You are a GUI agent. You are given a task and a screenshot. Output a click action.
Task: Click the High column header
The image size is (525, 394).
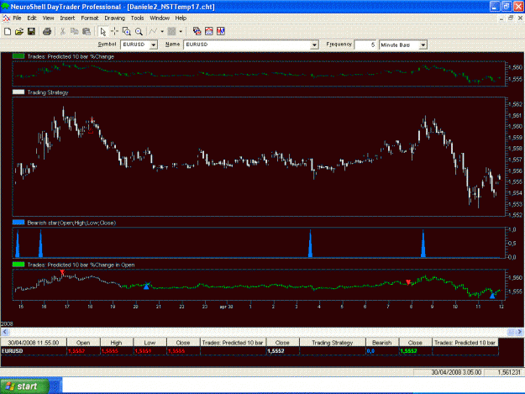click(x=117, y=343)
